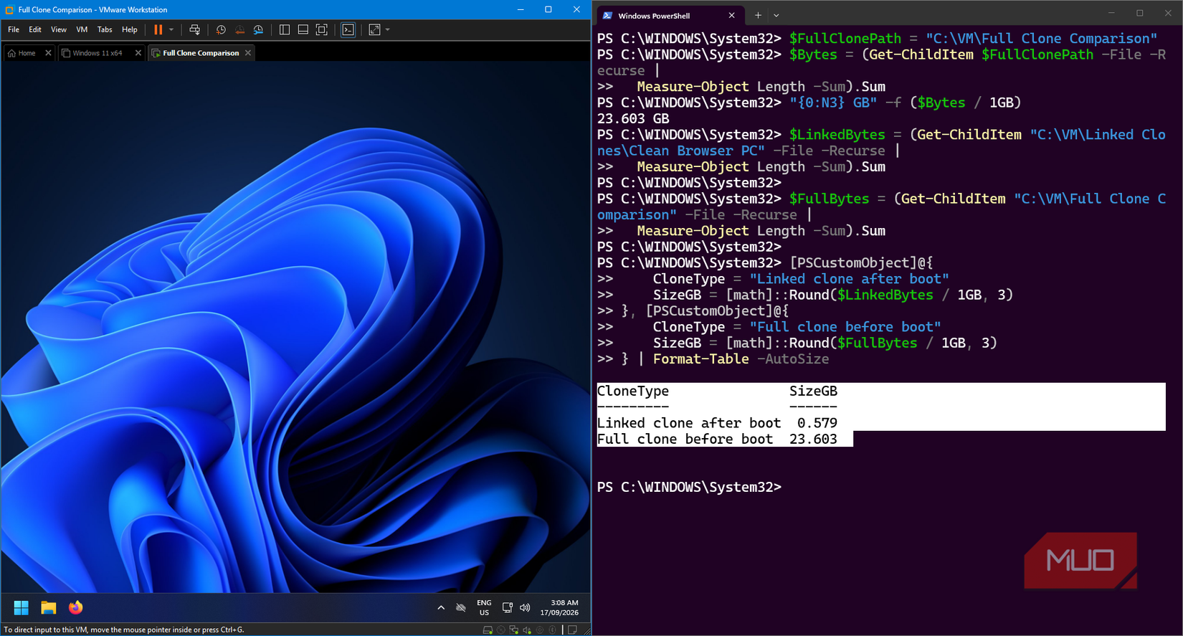Viewport: 1183px width, 636px height.
Task: Click the SizeGB column header in output
Action: tap(813, 391)
